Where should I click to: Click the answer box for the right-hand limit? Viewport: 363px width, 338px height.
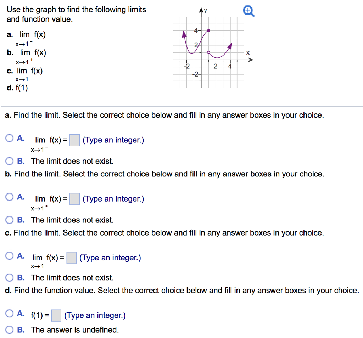(x=74, y=199)
